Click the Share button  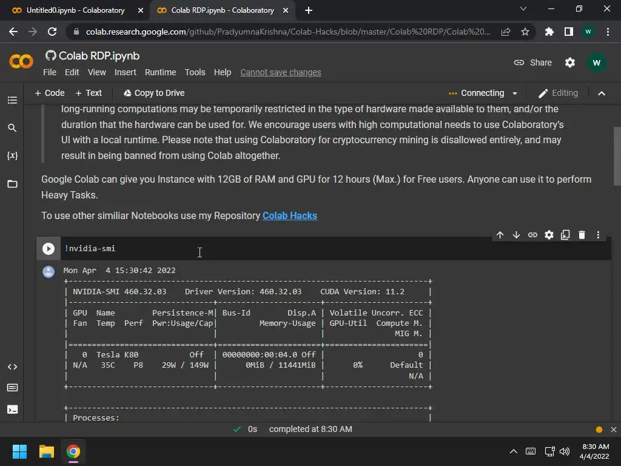point(532,62)
